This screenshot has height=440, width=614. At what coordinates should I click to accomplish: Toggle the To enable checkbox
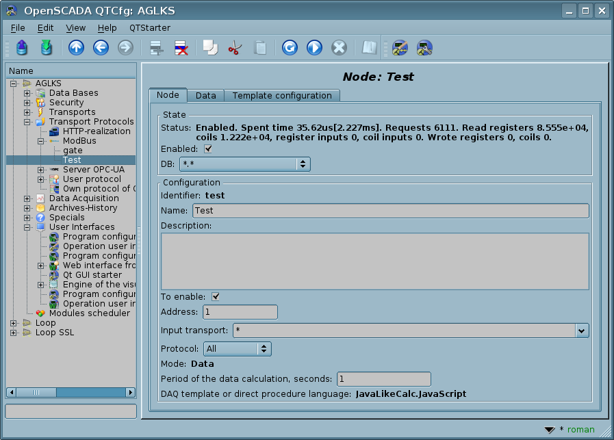(x=215, y=296)
